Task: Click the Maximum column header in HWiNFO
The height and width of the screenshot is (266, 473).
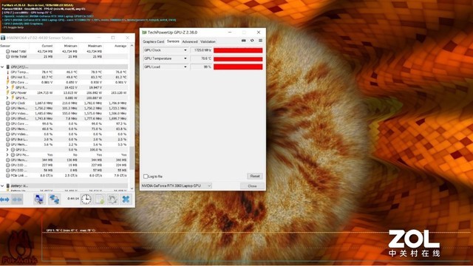Action: 95,46
